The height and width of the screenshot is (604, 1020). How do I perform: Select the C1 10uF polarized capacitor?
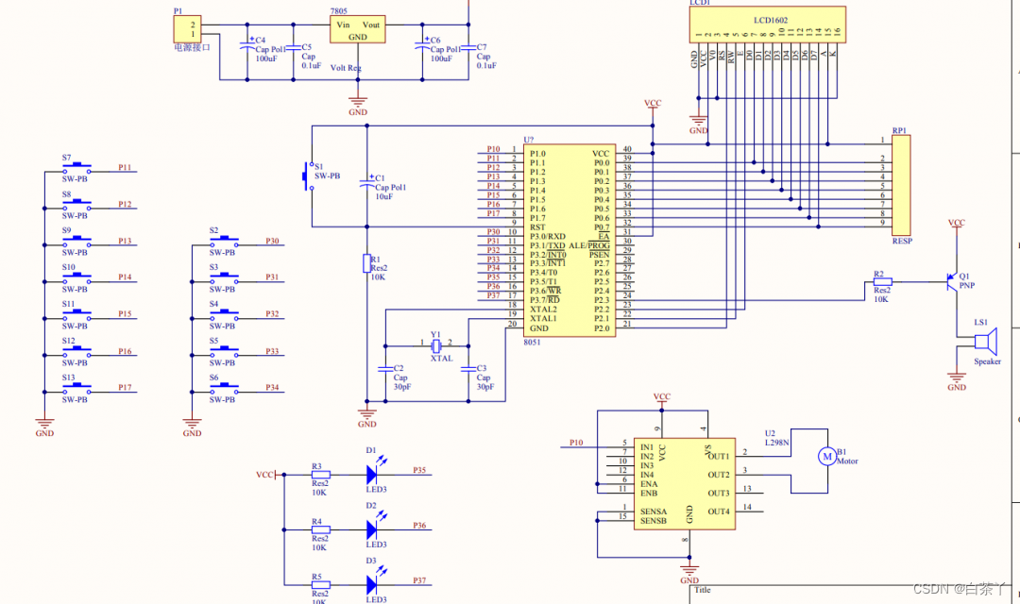[x=366, y=185]
